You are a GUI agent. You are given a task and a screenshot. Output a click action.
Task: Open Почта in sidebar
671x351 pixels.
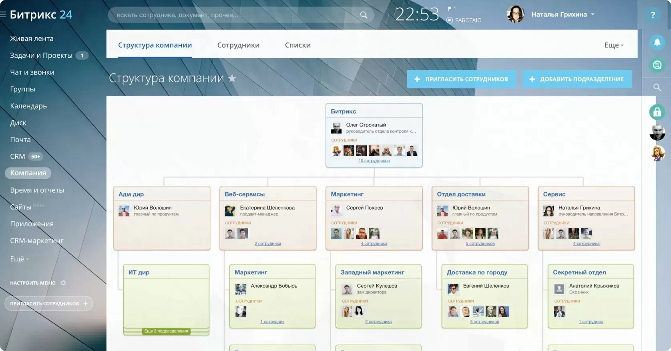click(x=20, y=139)
